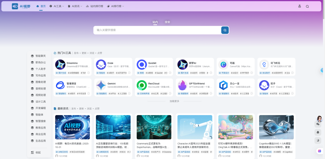Click the blue circle edge widget

point(322,70)
